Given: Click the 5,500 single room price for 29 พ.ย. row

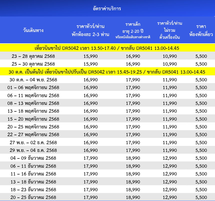Looking at the screenshot, I should click(x=201, y=150).
